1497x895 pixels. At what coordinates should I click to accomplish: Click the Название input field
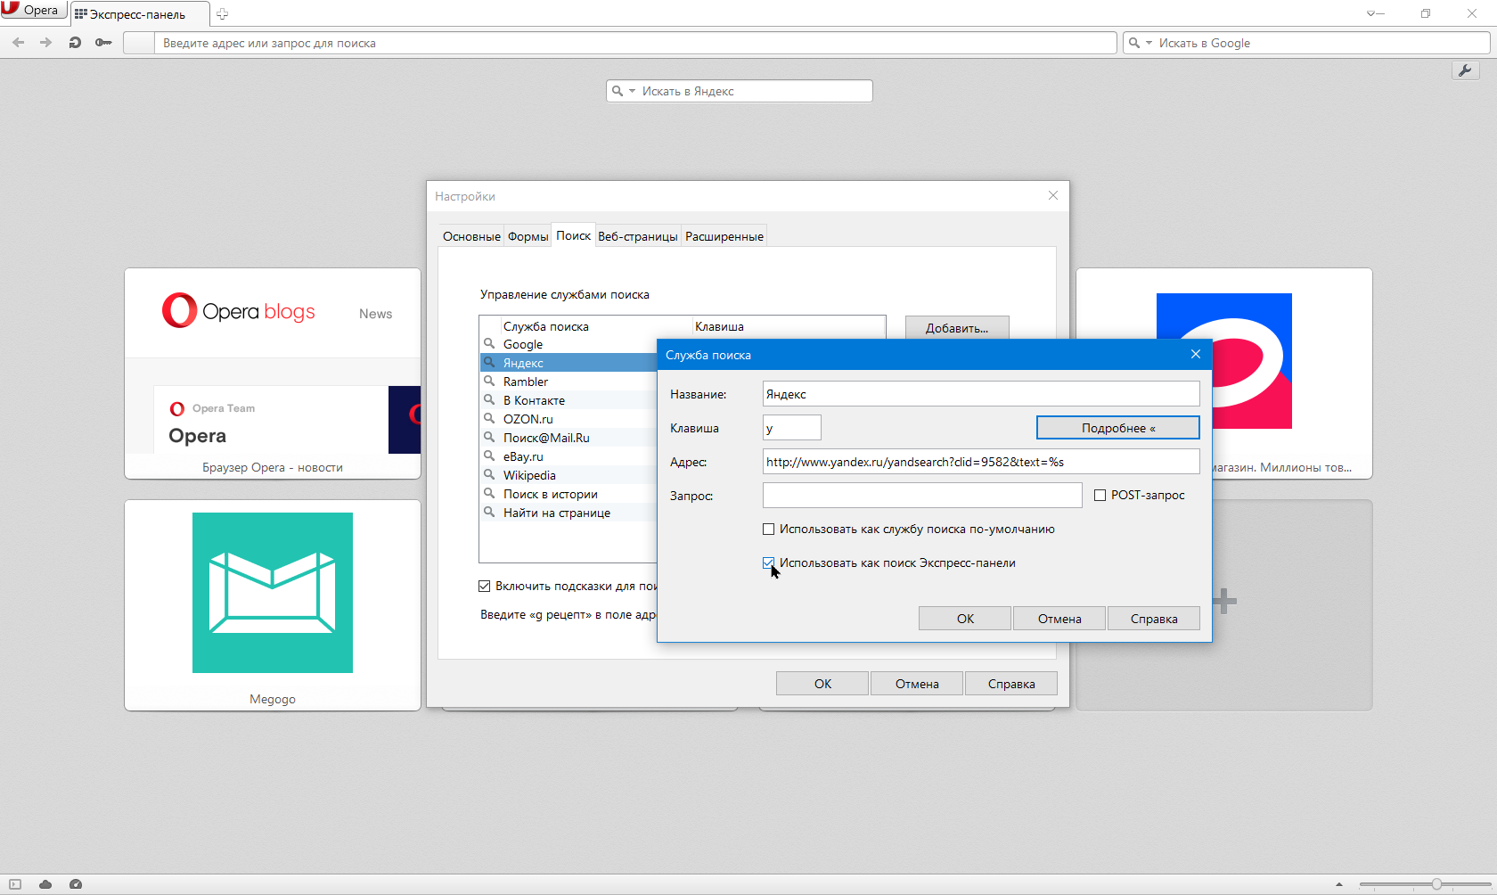(981, 394)
